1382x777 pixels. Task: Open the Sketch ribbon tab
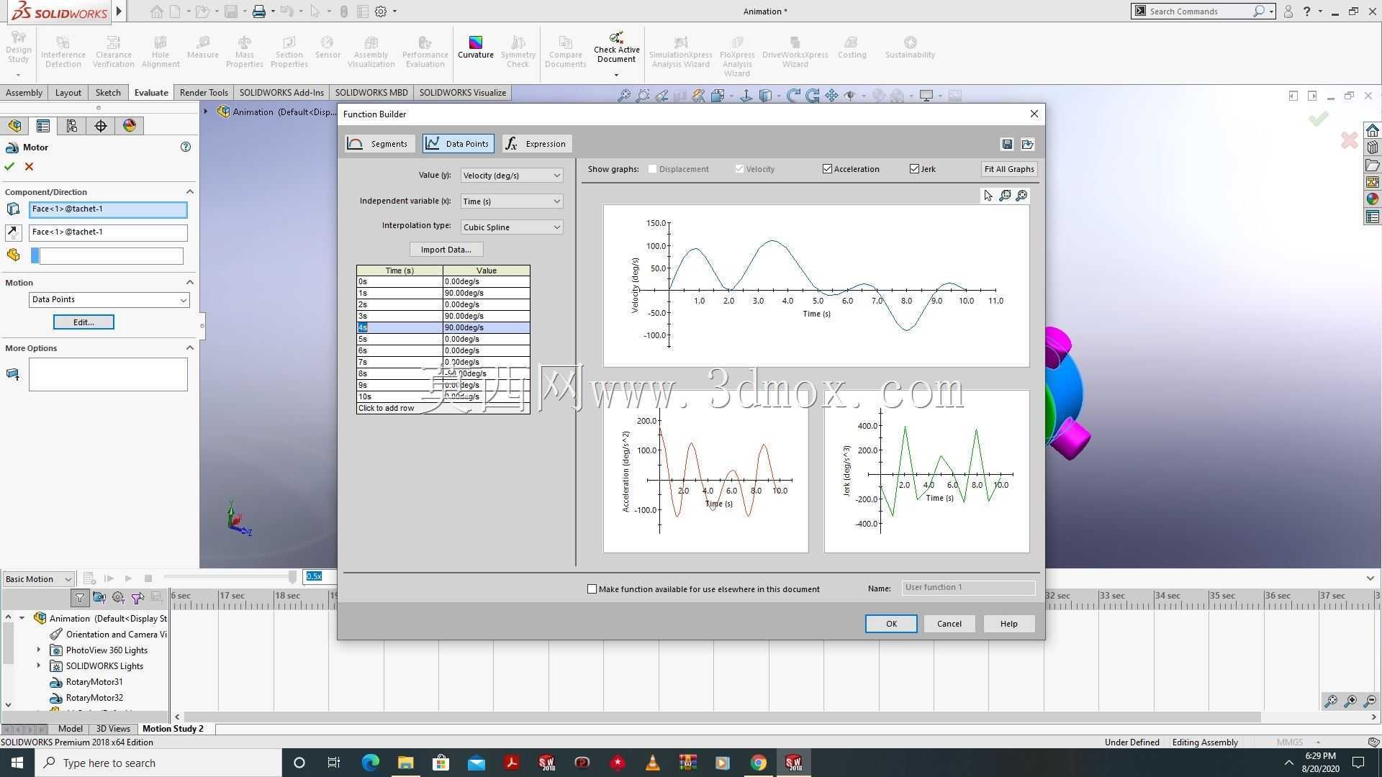(108, 93)
